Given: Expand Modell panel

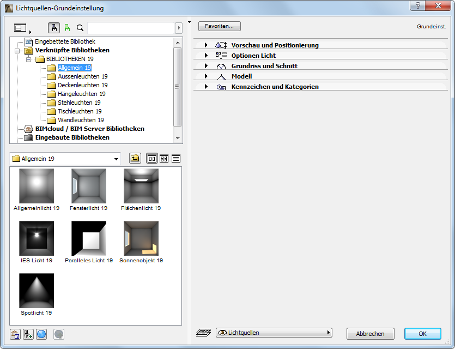Looking at the screenshot, I should pyautogui.click(x=206, y=76).
